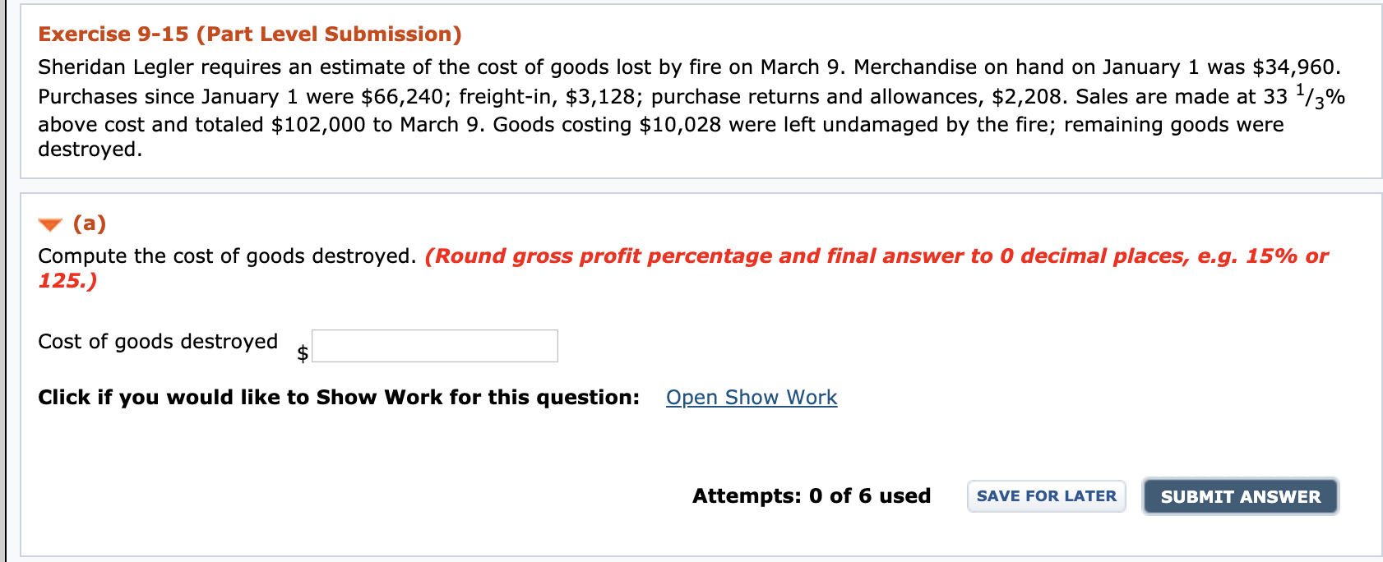Image resolution: width=1383 pixels, height=562 pixels.
Task: Click Compute the cost of goods destroyed text
Action: [226, 256]
